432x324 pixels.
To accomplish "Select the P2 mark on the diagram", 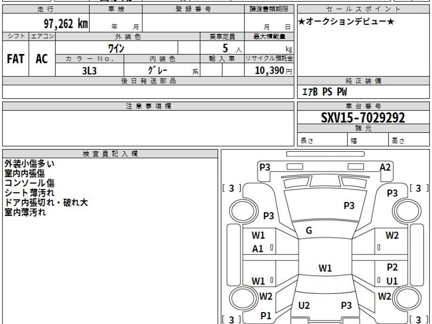I will [392, 267].
